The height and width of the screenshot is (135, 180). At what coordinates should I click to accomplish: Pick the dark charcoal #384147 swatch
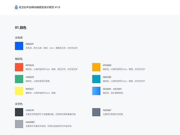click(x=19, y=112)
